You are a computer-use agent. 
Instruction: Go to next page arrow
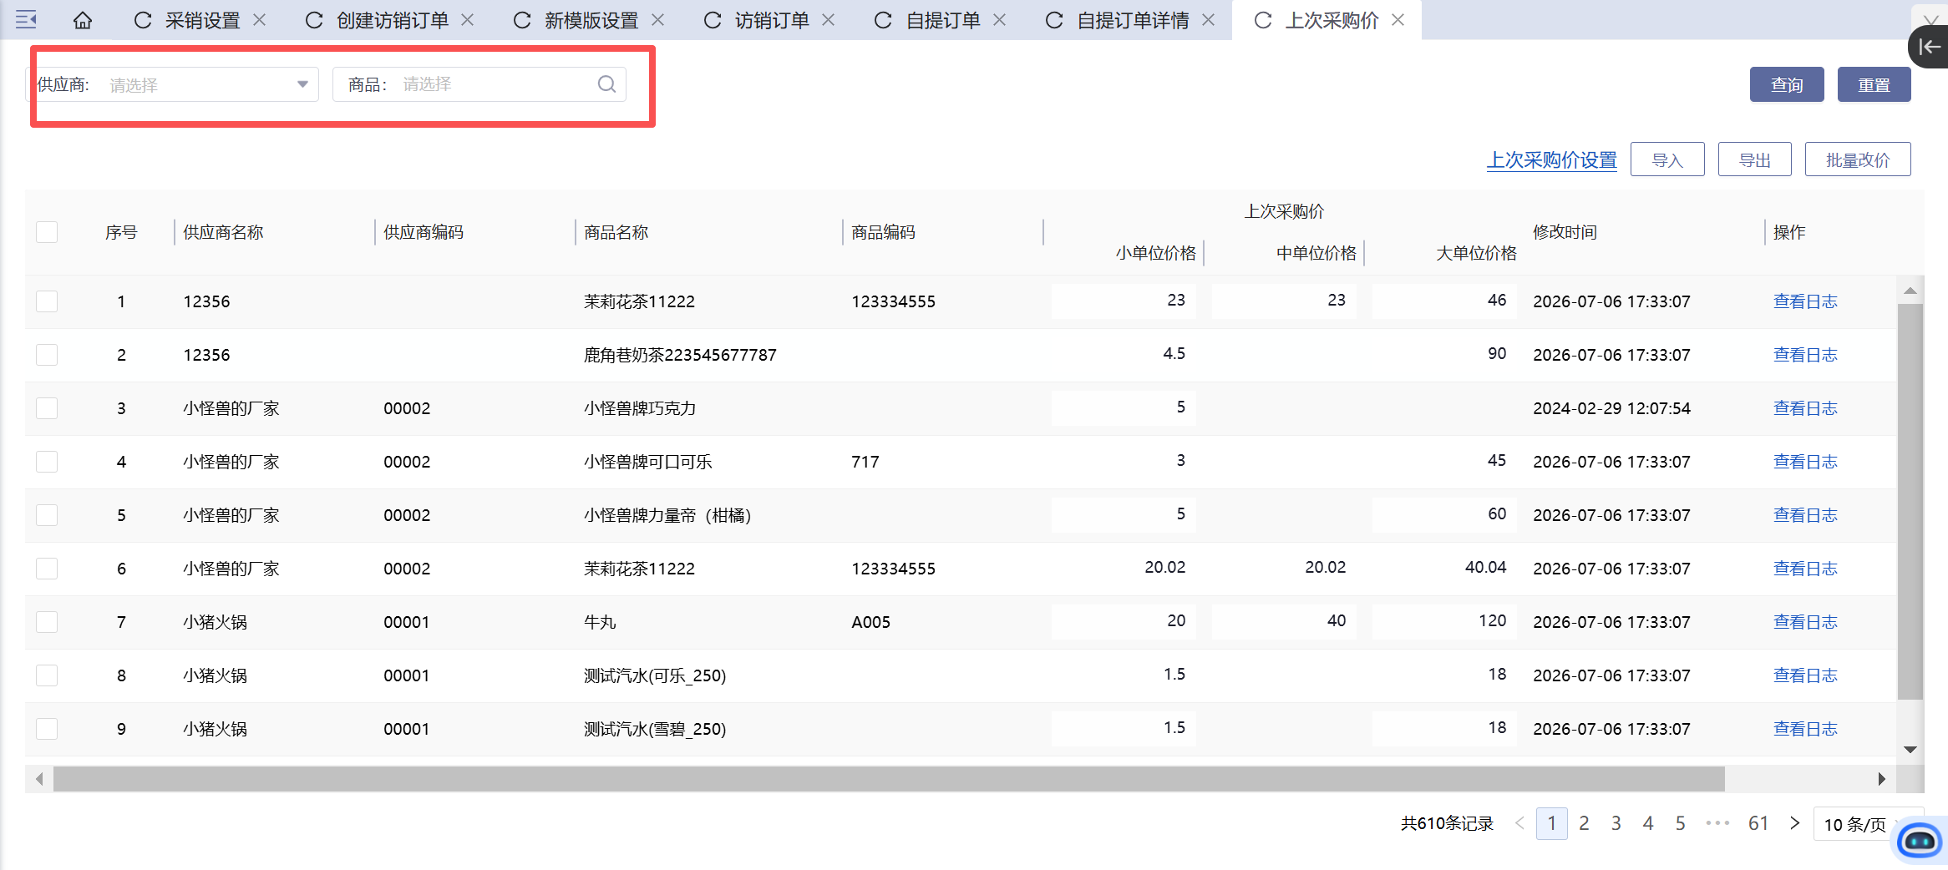click(1794, 823)
